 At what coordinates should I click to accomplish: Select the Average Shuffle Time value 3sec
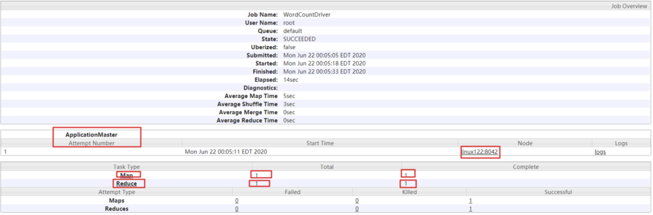(x=289, y=104)
